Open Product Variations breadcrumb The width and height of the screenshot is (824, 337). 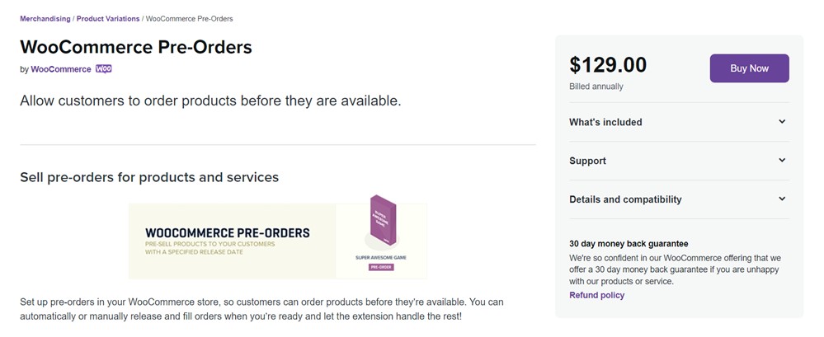(108, 19)
